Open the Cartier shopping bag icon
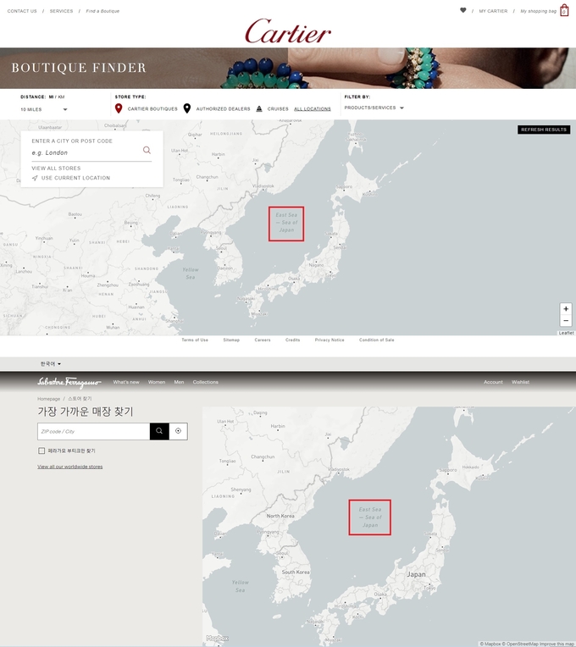Screen dimensions: 576x647 coord(564,10)
